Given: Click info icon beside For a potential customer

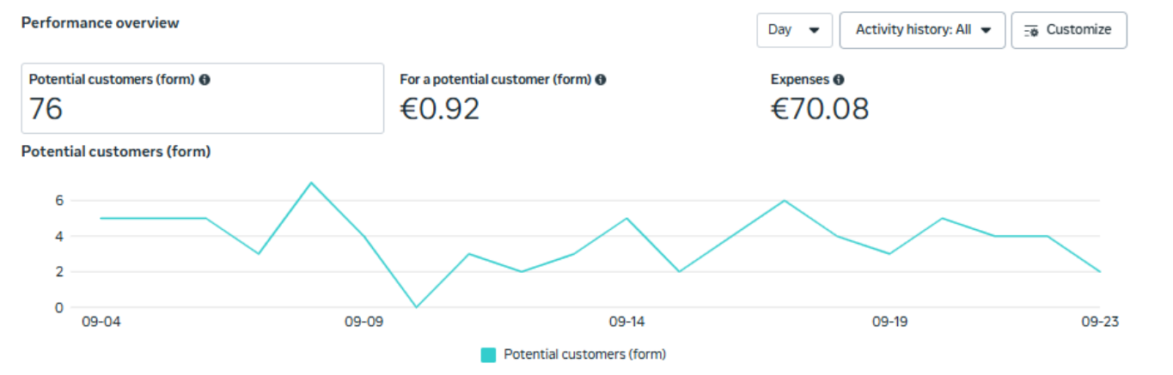Looking at the screenshot, I should [601, 80].
